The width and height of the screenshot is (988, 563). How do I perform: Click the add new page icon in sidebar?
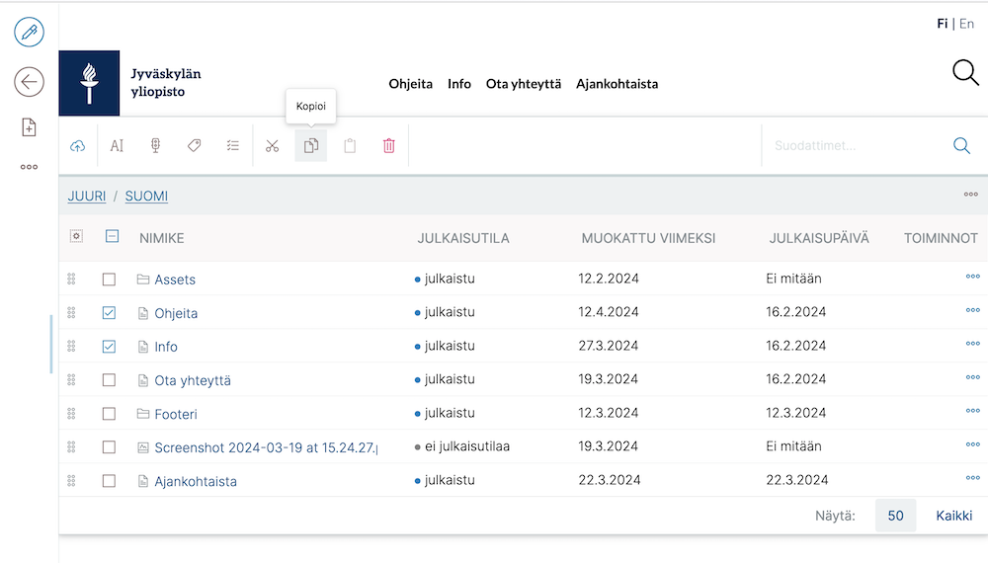point(29,127)
